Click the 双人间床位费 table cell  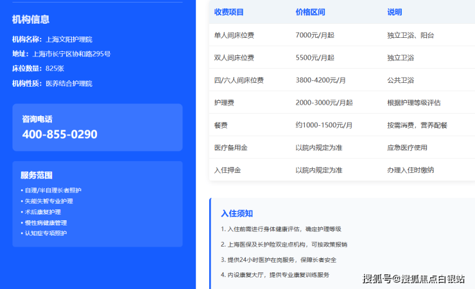coord(234,58)
